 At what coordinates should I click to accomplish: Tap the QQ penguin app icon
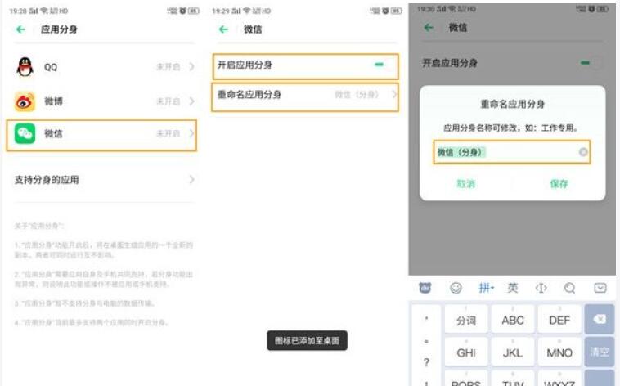click(25, 66)
